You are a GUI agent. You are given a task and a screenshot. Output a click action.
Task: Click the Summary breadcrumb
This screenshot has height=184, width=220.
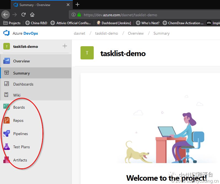pyautogui.click(x=162, y=33)
